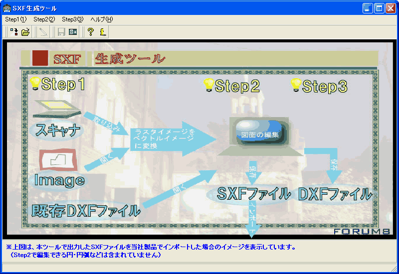
Task: Click the Step3 light bulb icon
Action: 296,85
